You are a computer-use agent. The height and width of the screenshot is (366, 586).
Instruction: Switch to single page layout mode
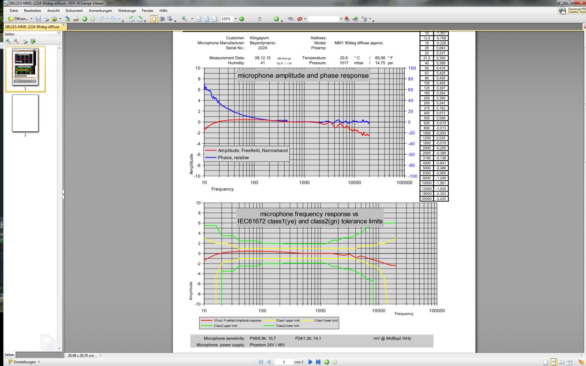click(x=546, y=362)
